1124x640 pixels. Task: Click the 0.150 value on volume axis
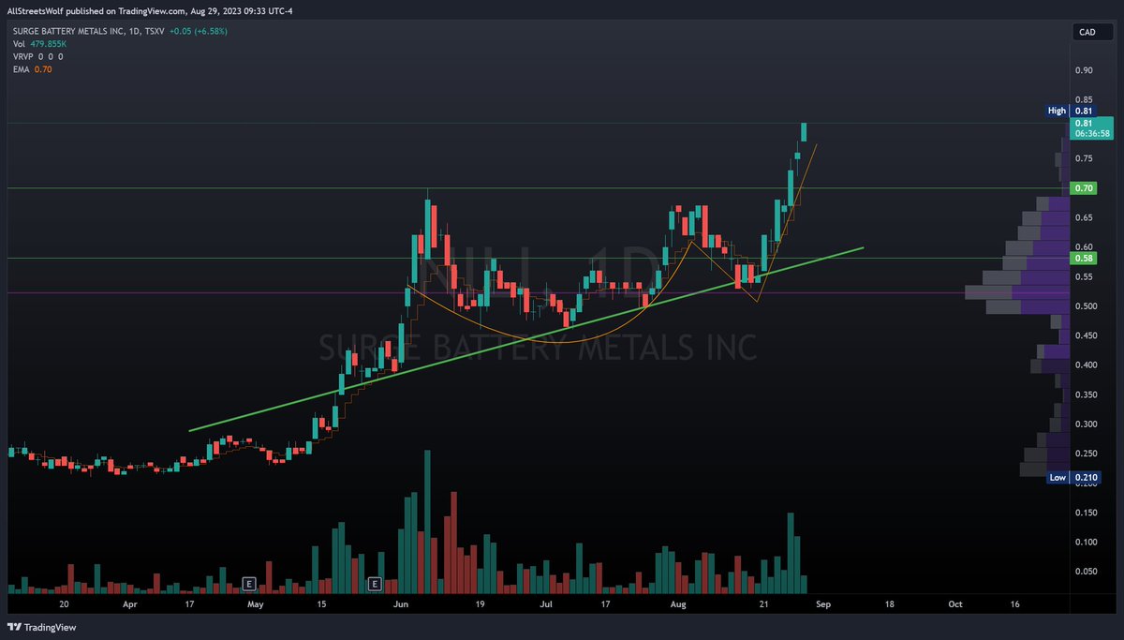1087,513
